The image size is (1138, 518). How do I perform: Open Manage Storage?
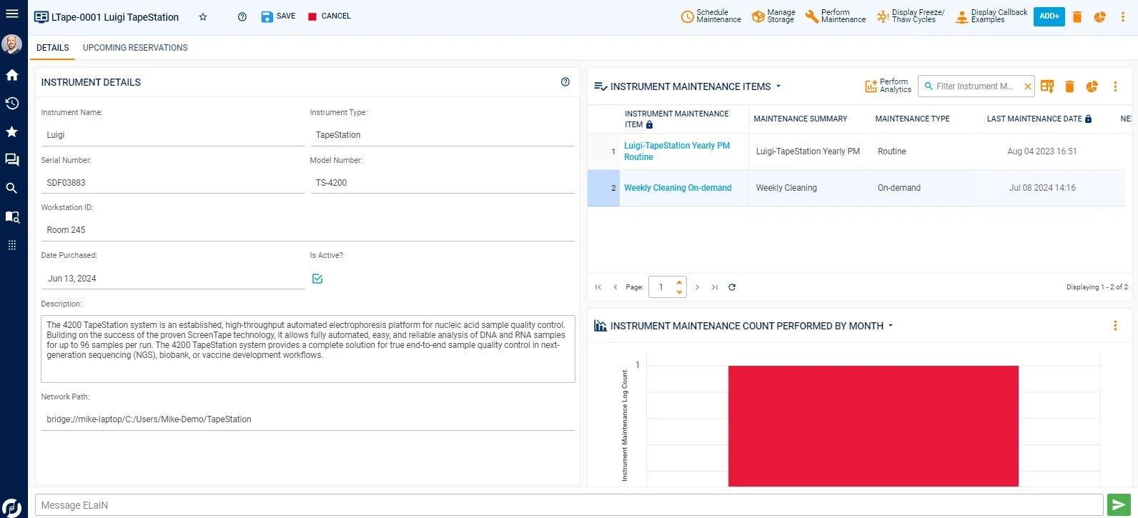tap(773, 16)
